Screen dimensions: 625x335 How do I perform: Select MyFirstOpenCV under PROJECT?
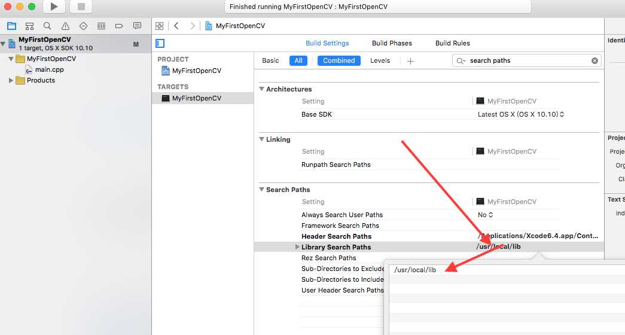(197, 71)
